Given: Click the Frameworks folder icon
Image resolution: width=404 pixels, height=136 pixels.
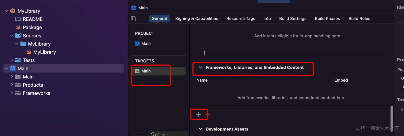Looking at the screenshot, I should click(18, 93).
